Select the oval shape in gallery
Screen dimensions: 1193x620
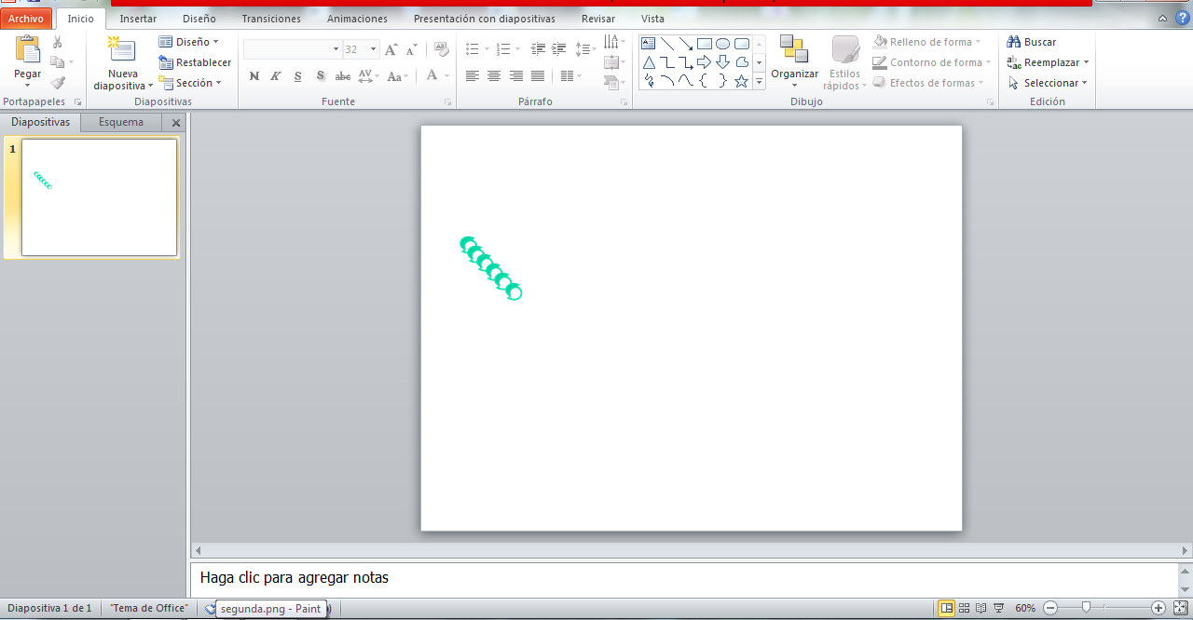click(x=723, y=44)
